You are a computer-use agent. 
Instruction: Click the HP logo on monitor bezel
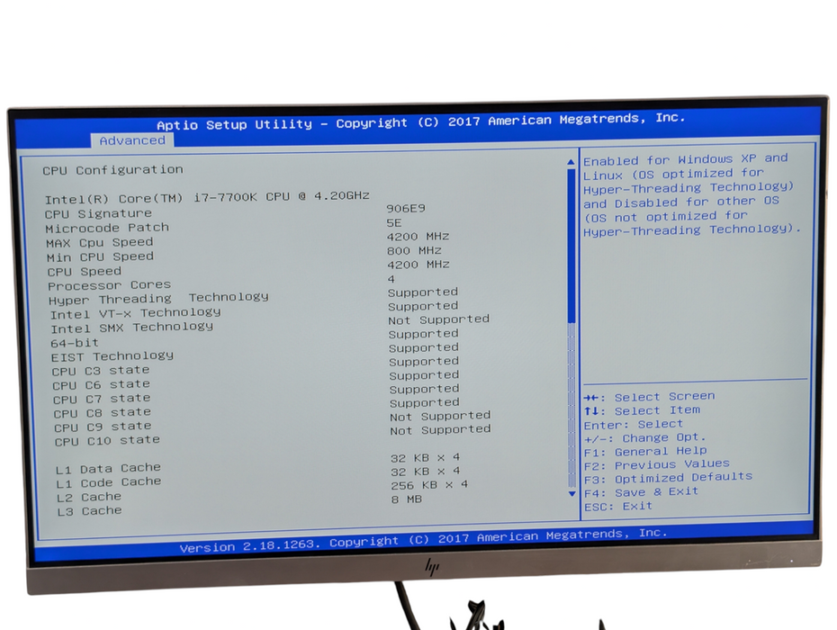point(432,567)
